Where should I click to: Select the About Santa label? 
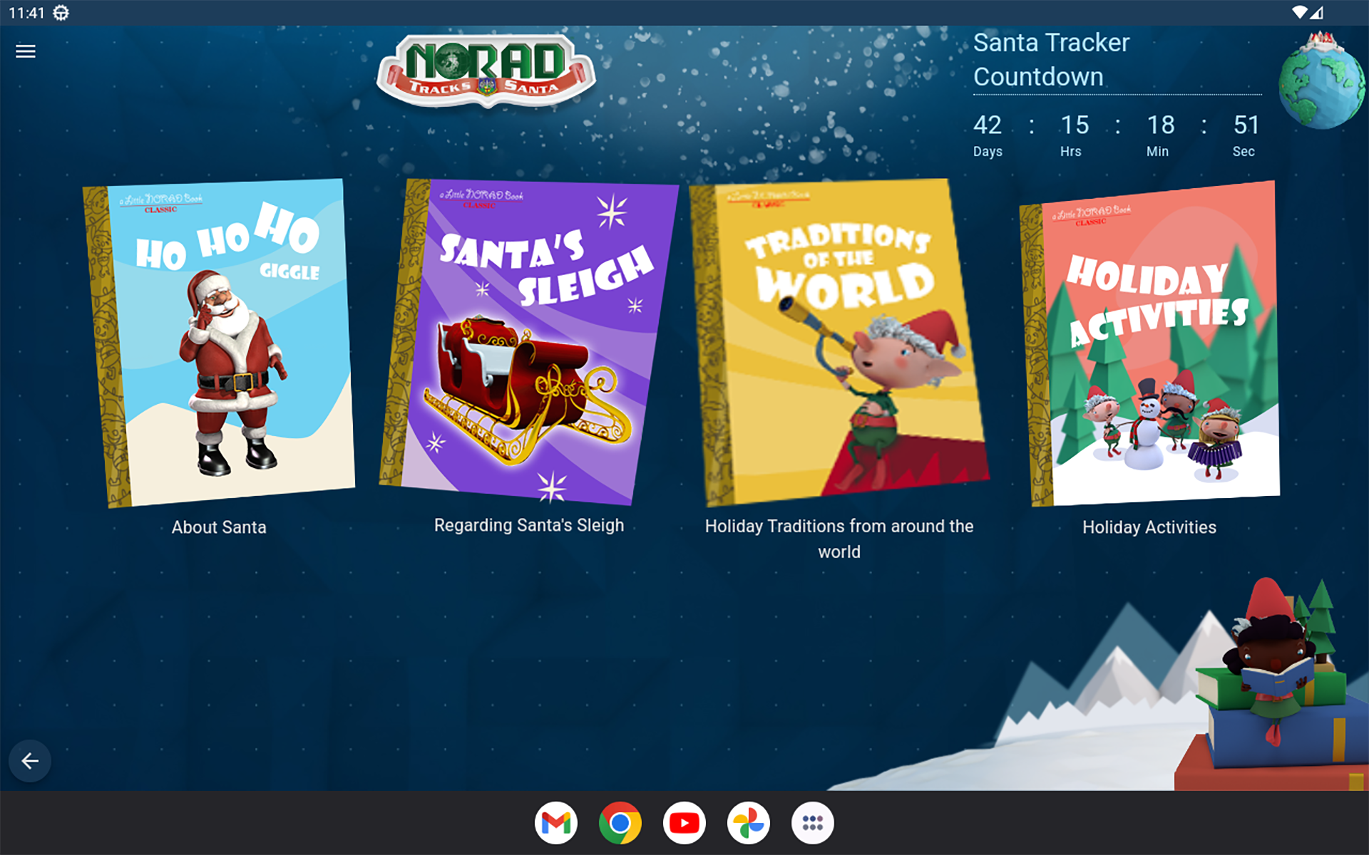point(219,527)
